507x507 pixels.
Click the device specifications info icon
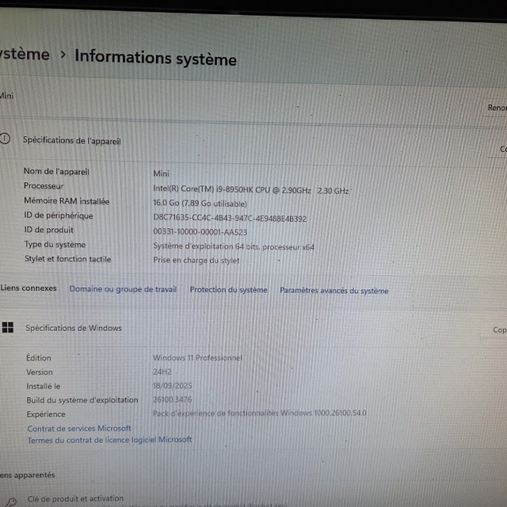point(5,139)
